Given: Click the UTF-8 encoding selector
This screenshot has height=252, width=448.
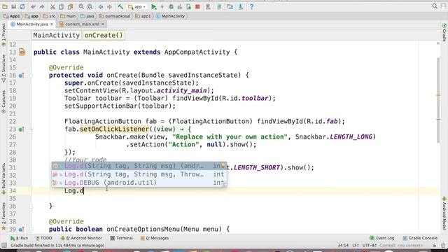Looking at the screenshot, I should pyautogui.click(x=370, y=246).
